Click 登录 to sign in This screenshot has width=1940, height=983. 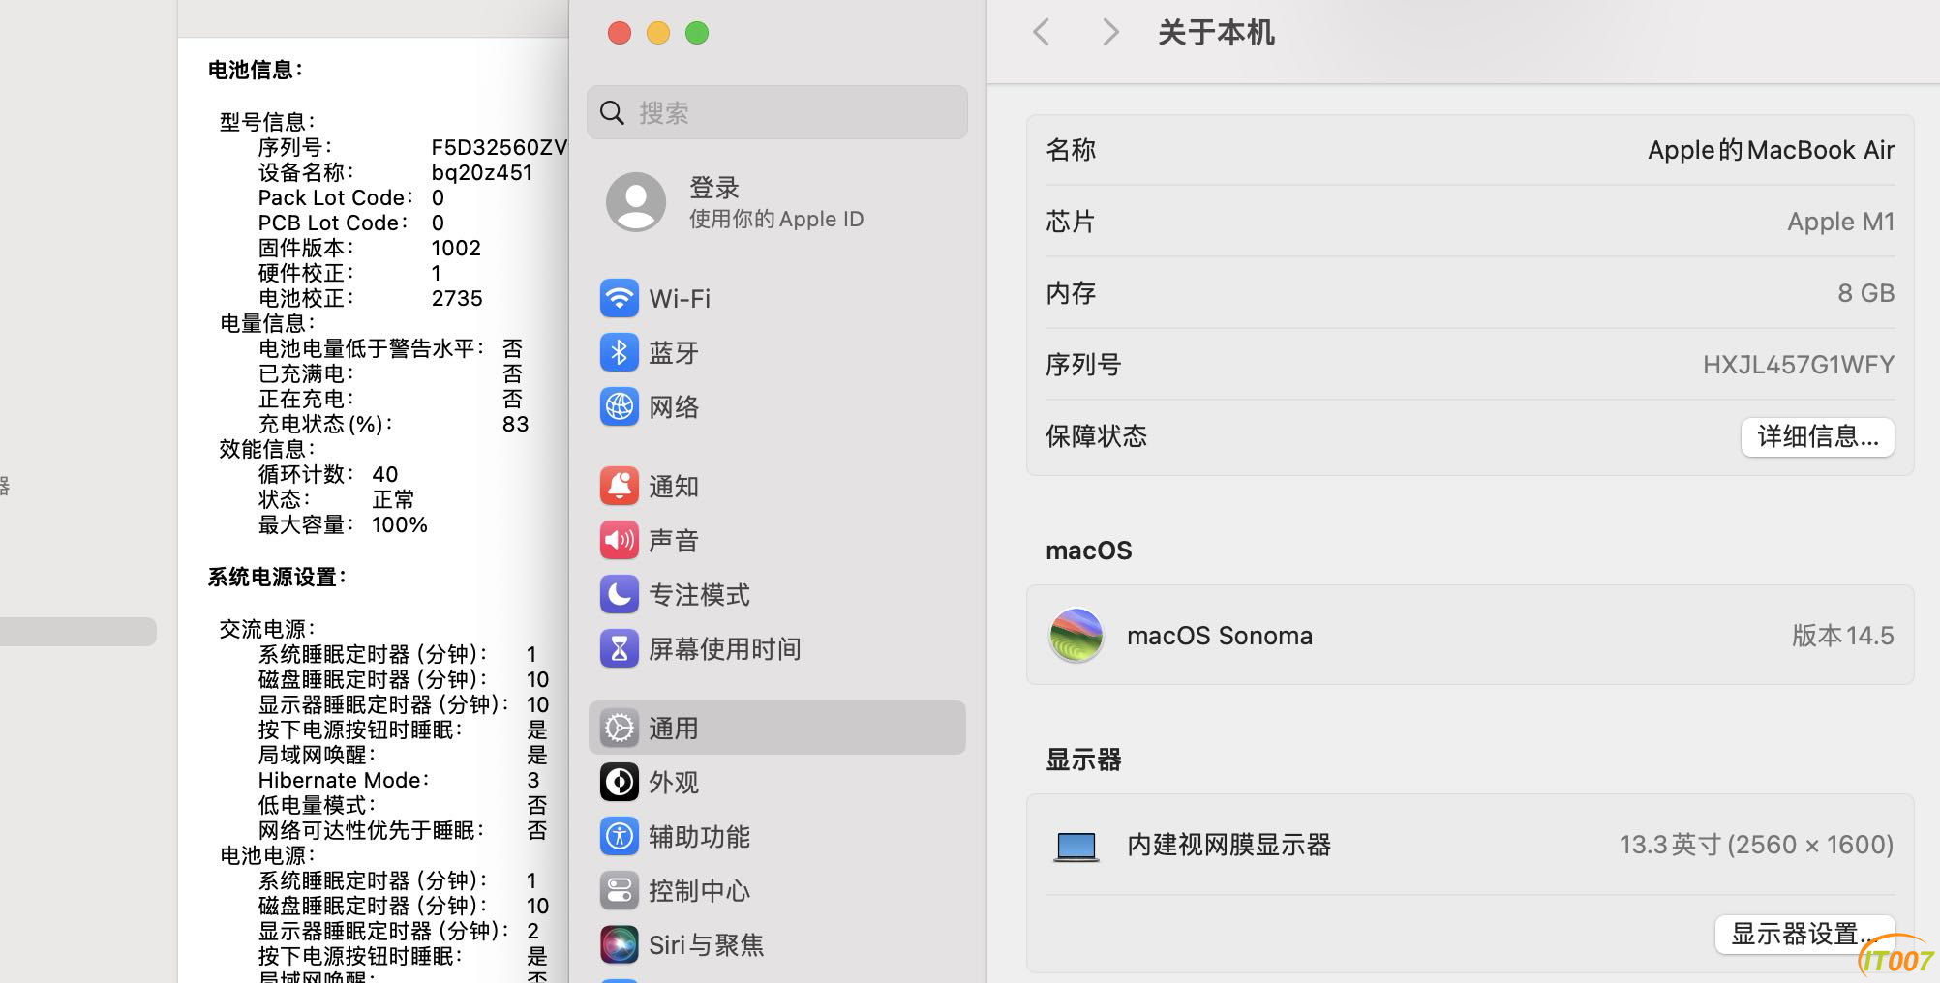(714, 187)
